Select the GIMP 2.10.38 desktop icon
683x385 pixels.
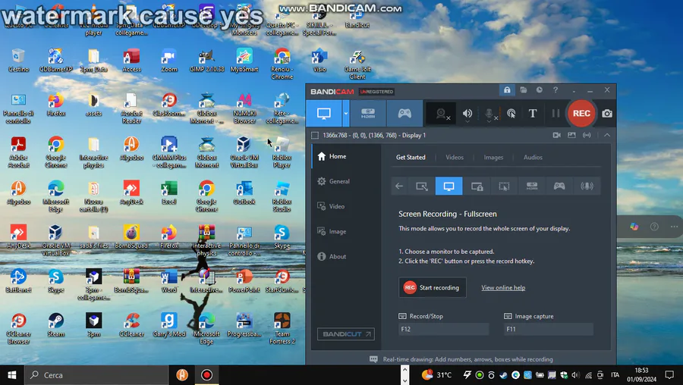pos(206,61)
